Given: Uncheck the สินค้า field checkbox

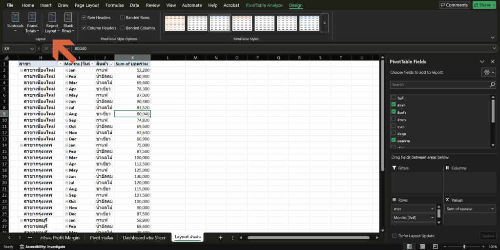Looking at the screenshot, I should coord(394,112).
